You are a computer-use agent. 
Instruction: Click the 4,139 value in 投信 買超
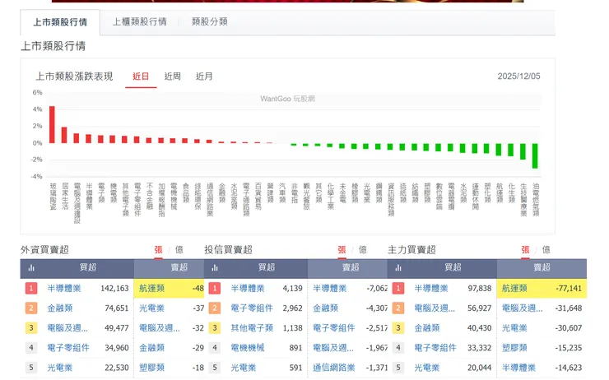pyautogui.click(x=292, y=289)
